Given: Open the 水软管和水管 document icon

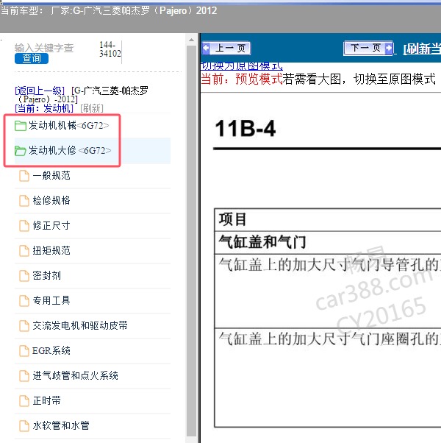Looking at the screenshot, I should click(24, 425).
